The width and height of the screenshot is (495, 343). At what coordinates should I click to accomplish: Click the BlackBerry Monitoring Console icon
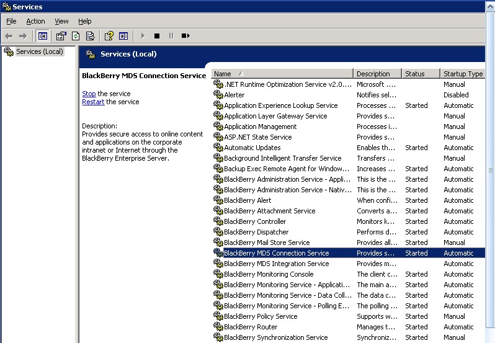point(218,274)
